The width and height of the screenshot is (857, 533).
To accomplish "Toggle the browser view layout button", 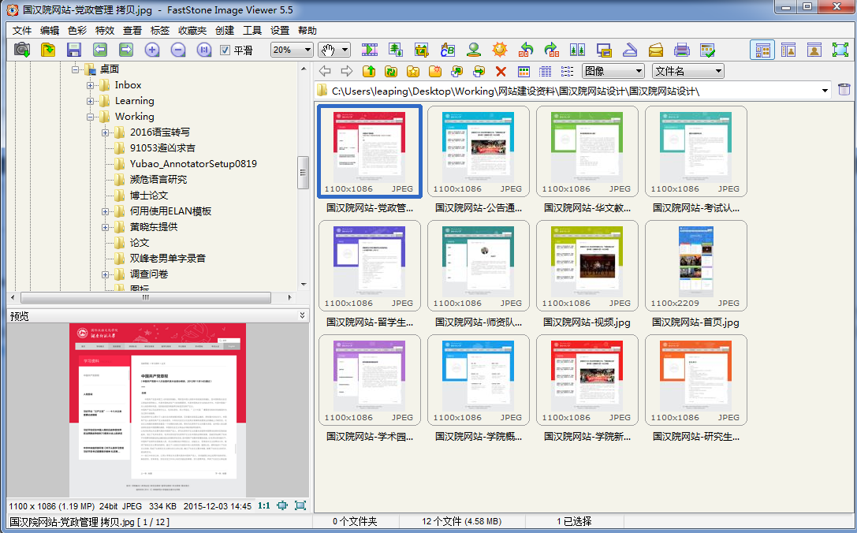I will [x=762, y=50].
